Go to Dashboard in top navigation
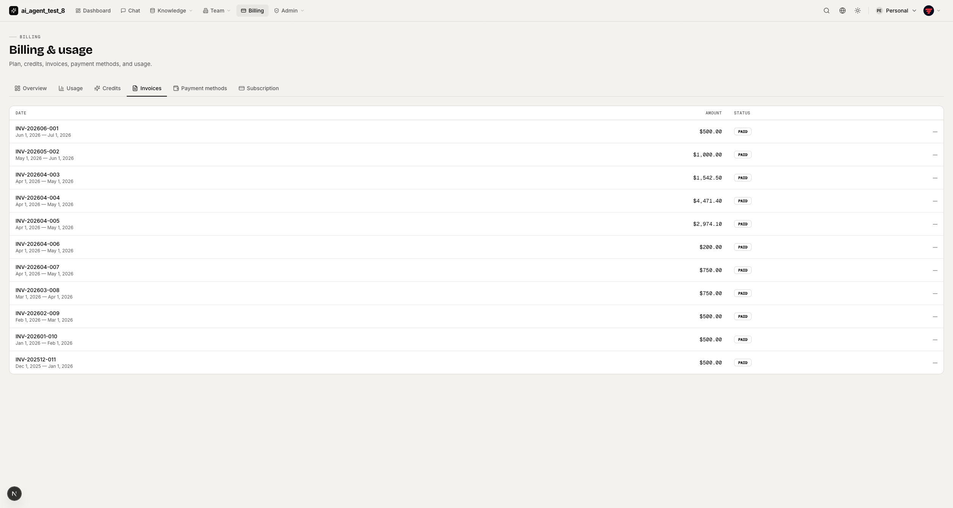This screenshot has height=508, width=953. tap(93, 11)
